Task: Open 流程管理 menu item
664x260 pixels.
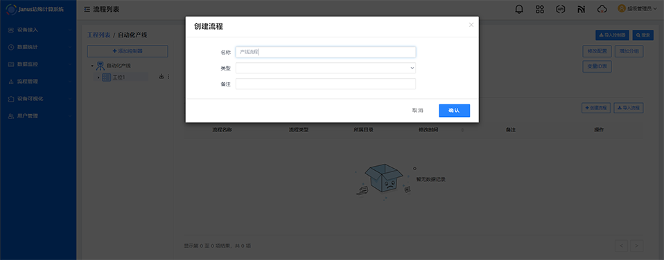Action: tap(38, 82)
